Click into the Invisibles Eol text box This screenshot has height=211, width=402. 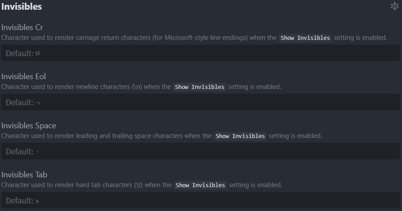(200, 102)
